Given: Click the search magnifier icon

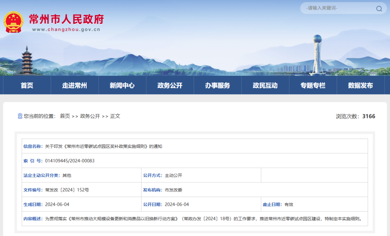Looking at the screenshot, I should click(380, 8).
